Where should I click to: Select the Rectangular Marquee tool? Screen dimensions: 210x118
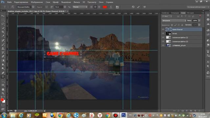[x=3, y=20]
